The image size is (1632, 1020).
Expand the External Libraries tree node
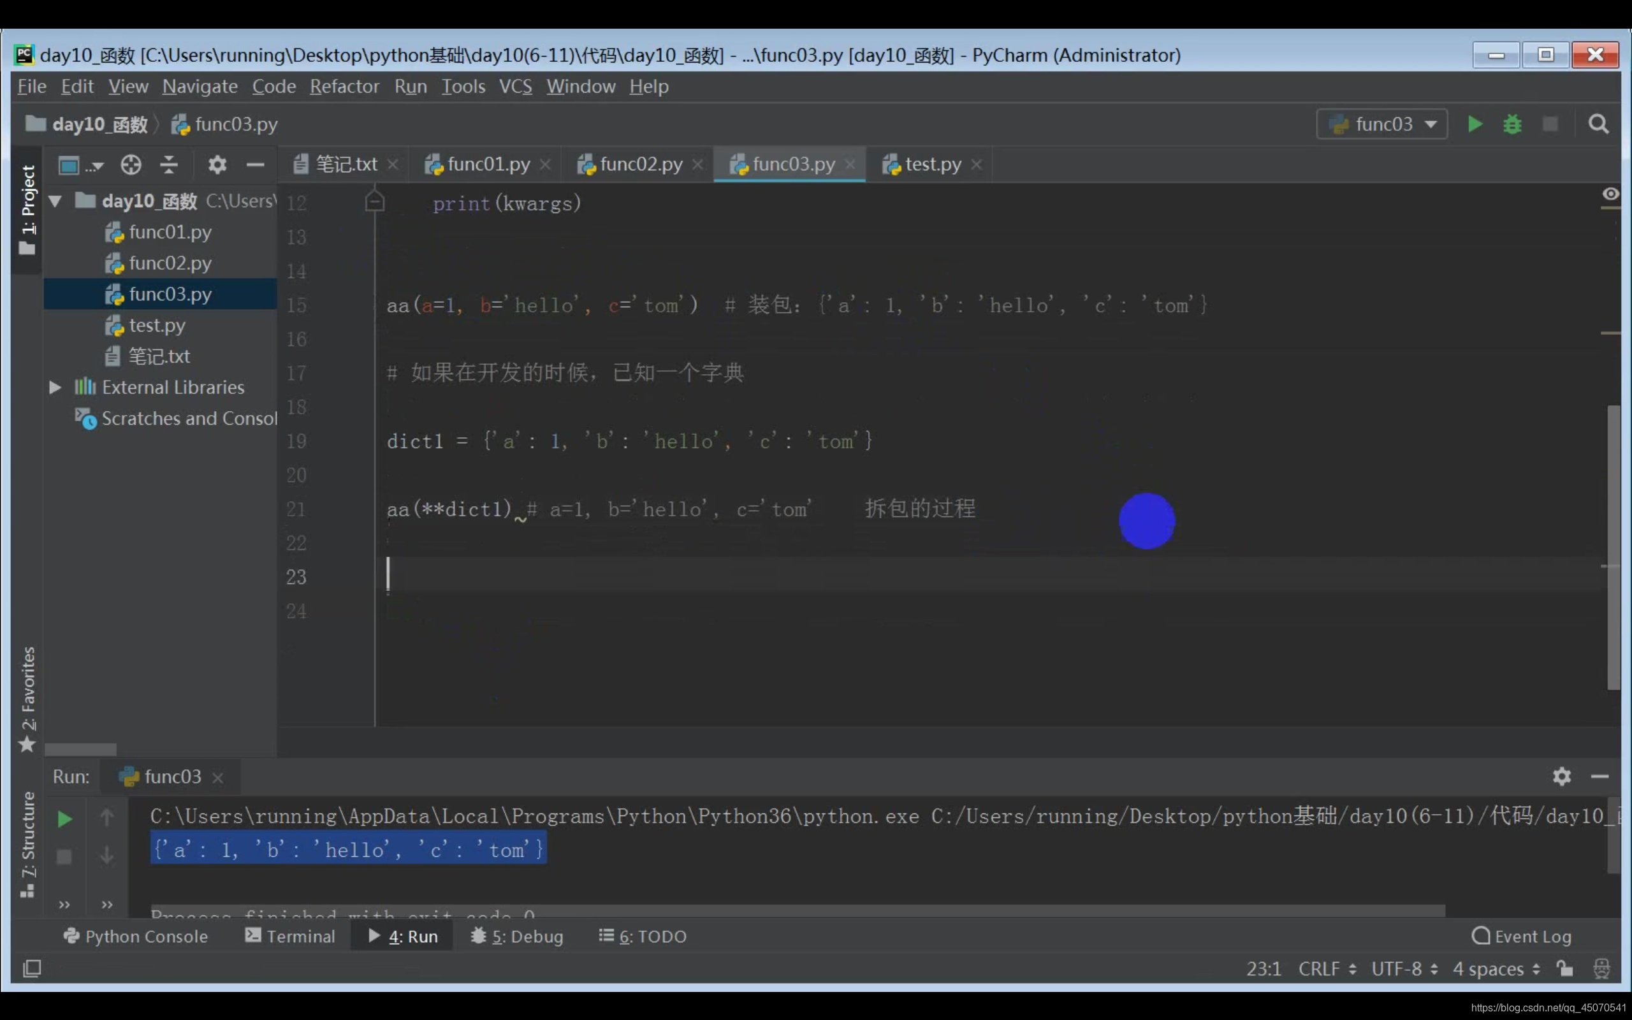click(x=55, y=387)
